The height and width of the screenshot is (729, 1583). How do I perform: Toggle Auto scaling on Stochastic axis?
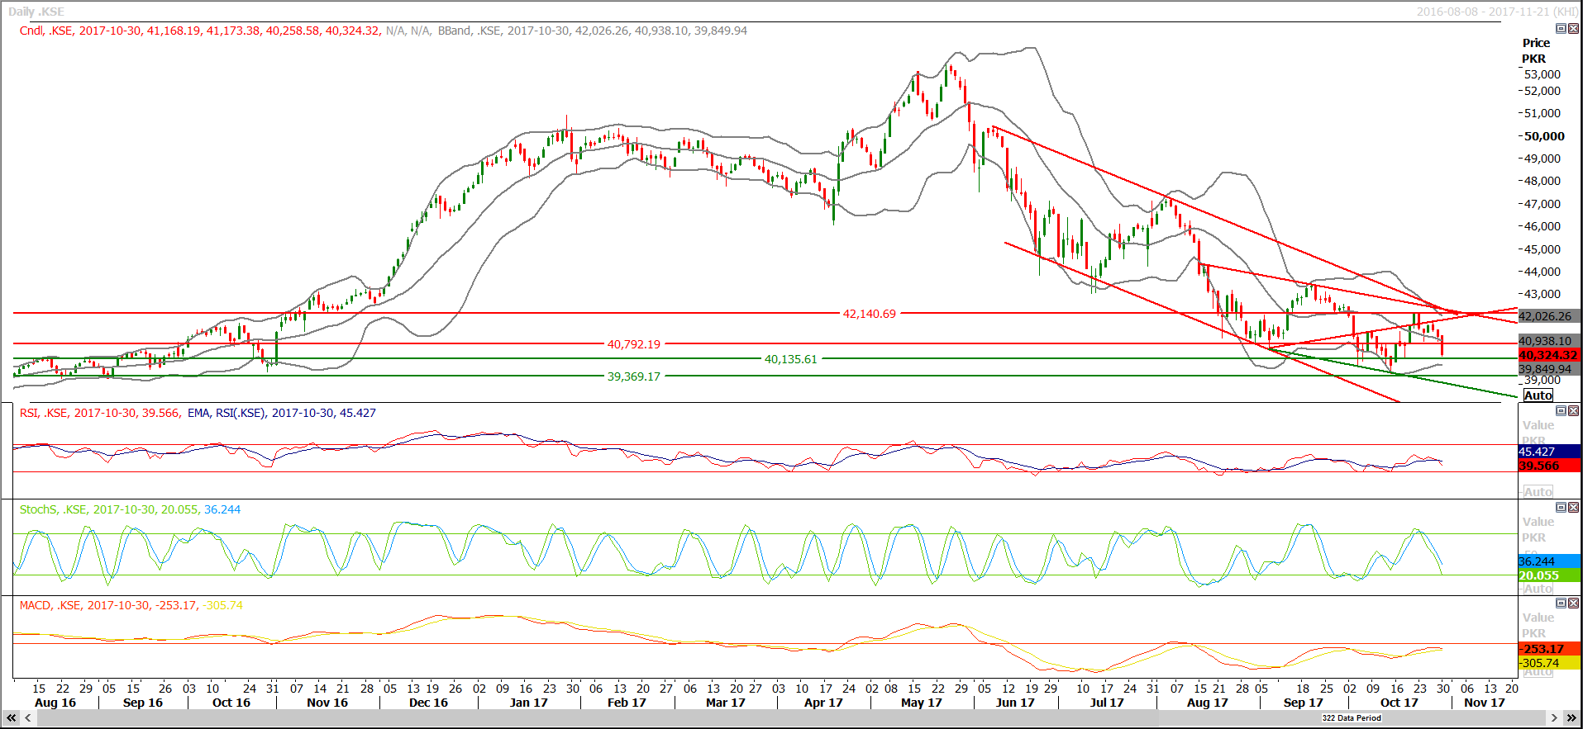1538,589
